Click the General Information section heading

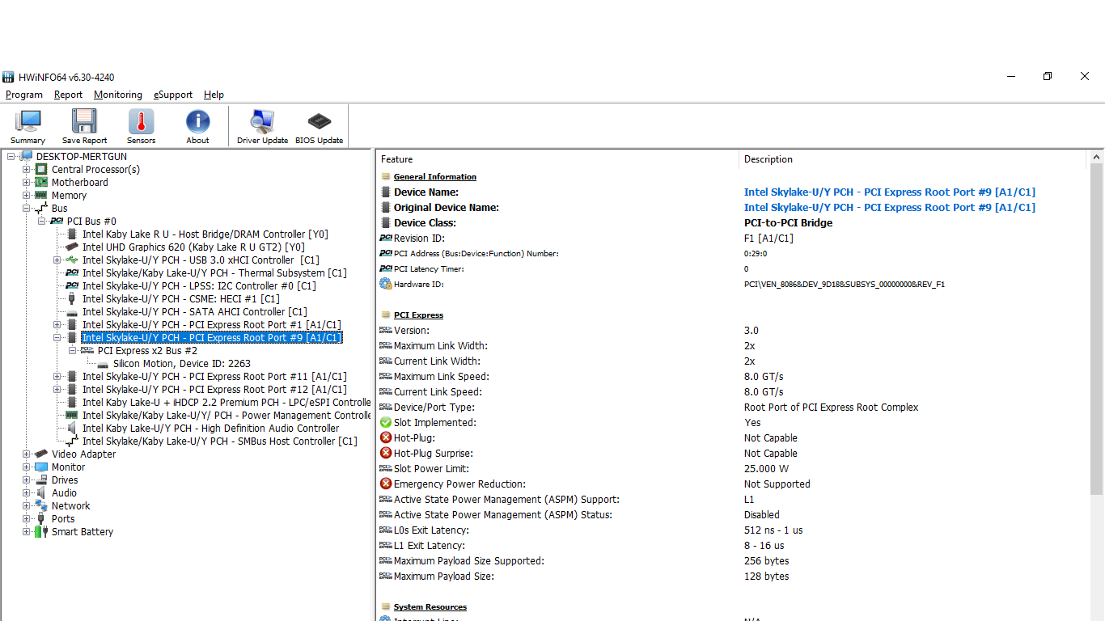435,177
